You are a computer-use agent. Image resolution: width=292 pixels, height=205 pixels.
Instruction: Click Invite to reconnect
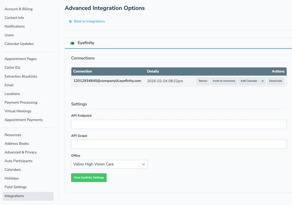(224, 81)
